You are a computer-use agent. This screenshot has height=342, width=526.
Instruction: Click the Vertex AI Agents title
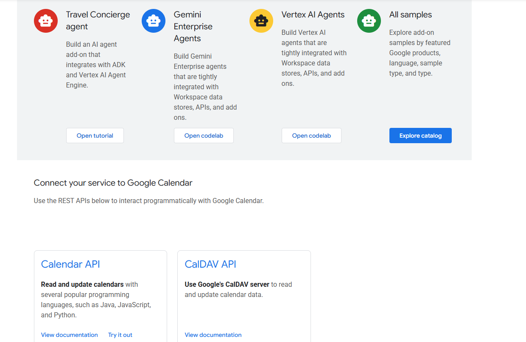pos(313,14)
